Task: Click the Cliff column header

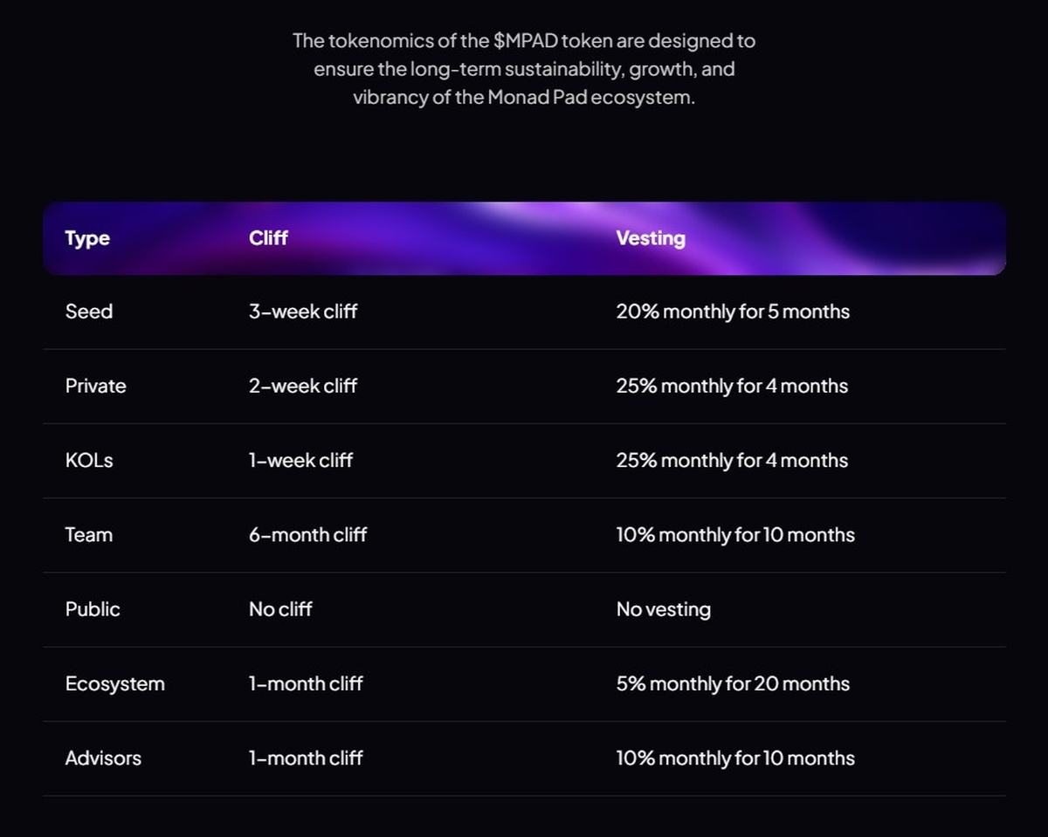Action: pos(268,238)
